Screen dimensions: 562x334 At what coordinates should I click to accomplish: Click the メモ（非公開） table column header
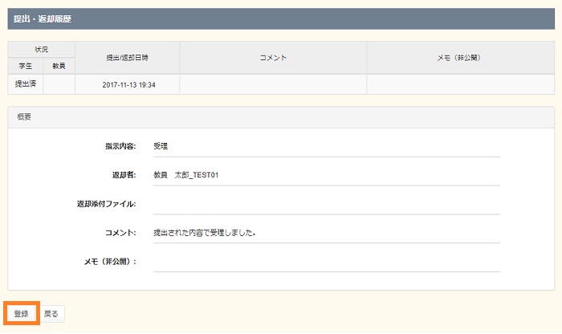pos(460,58)
